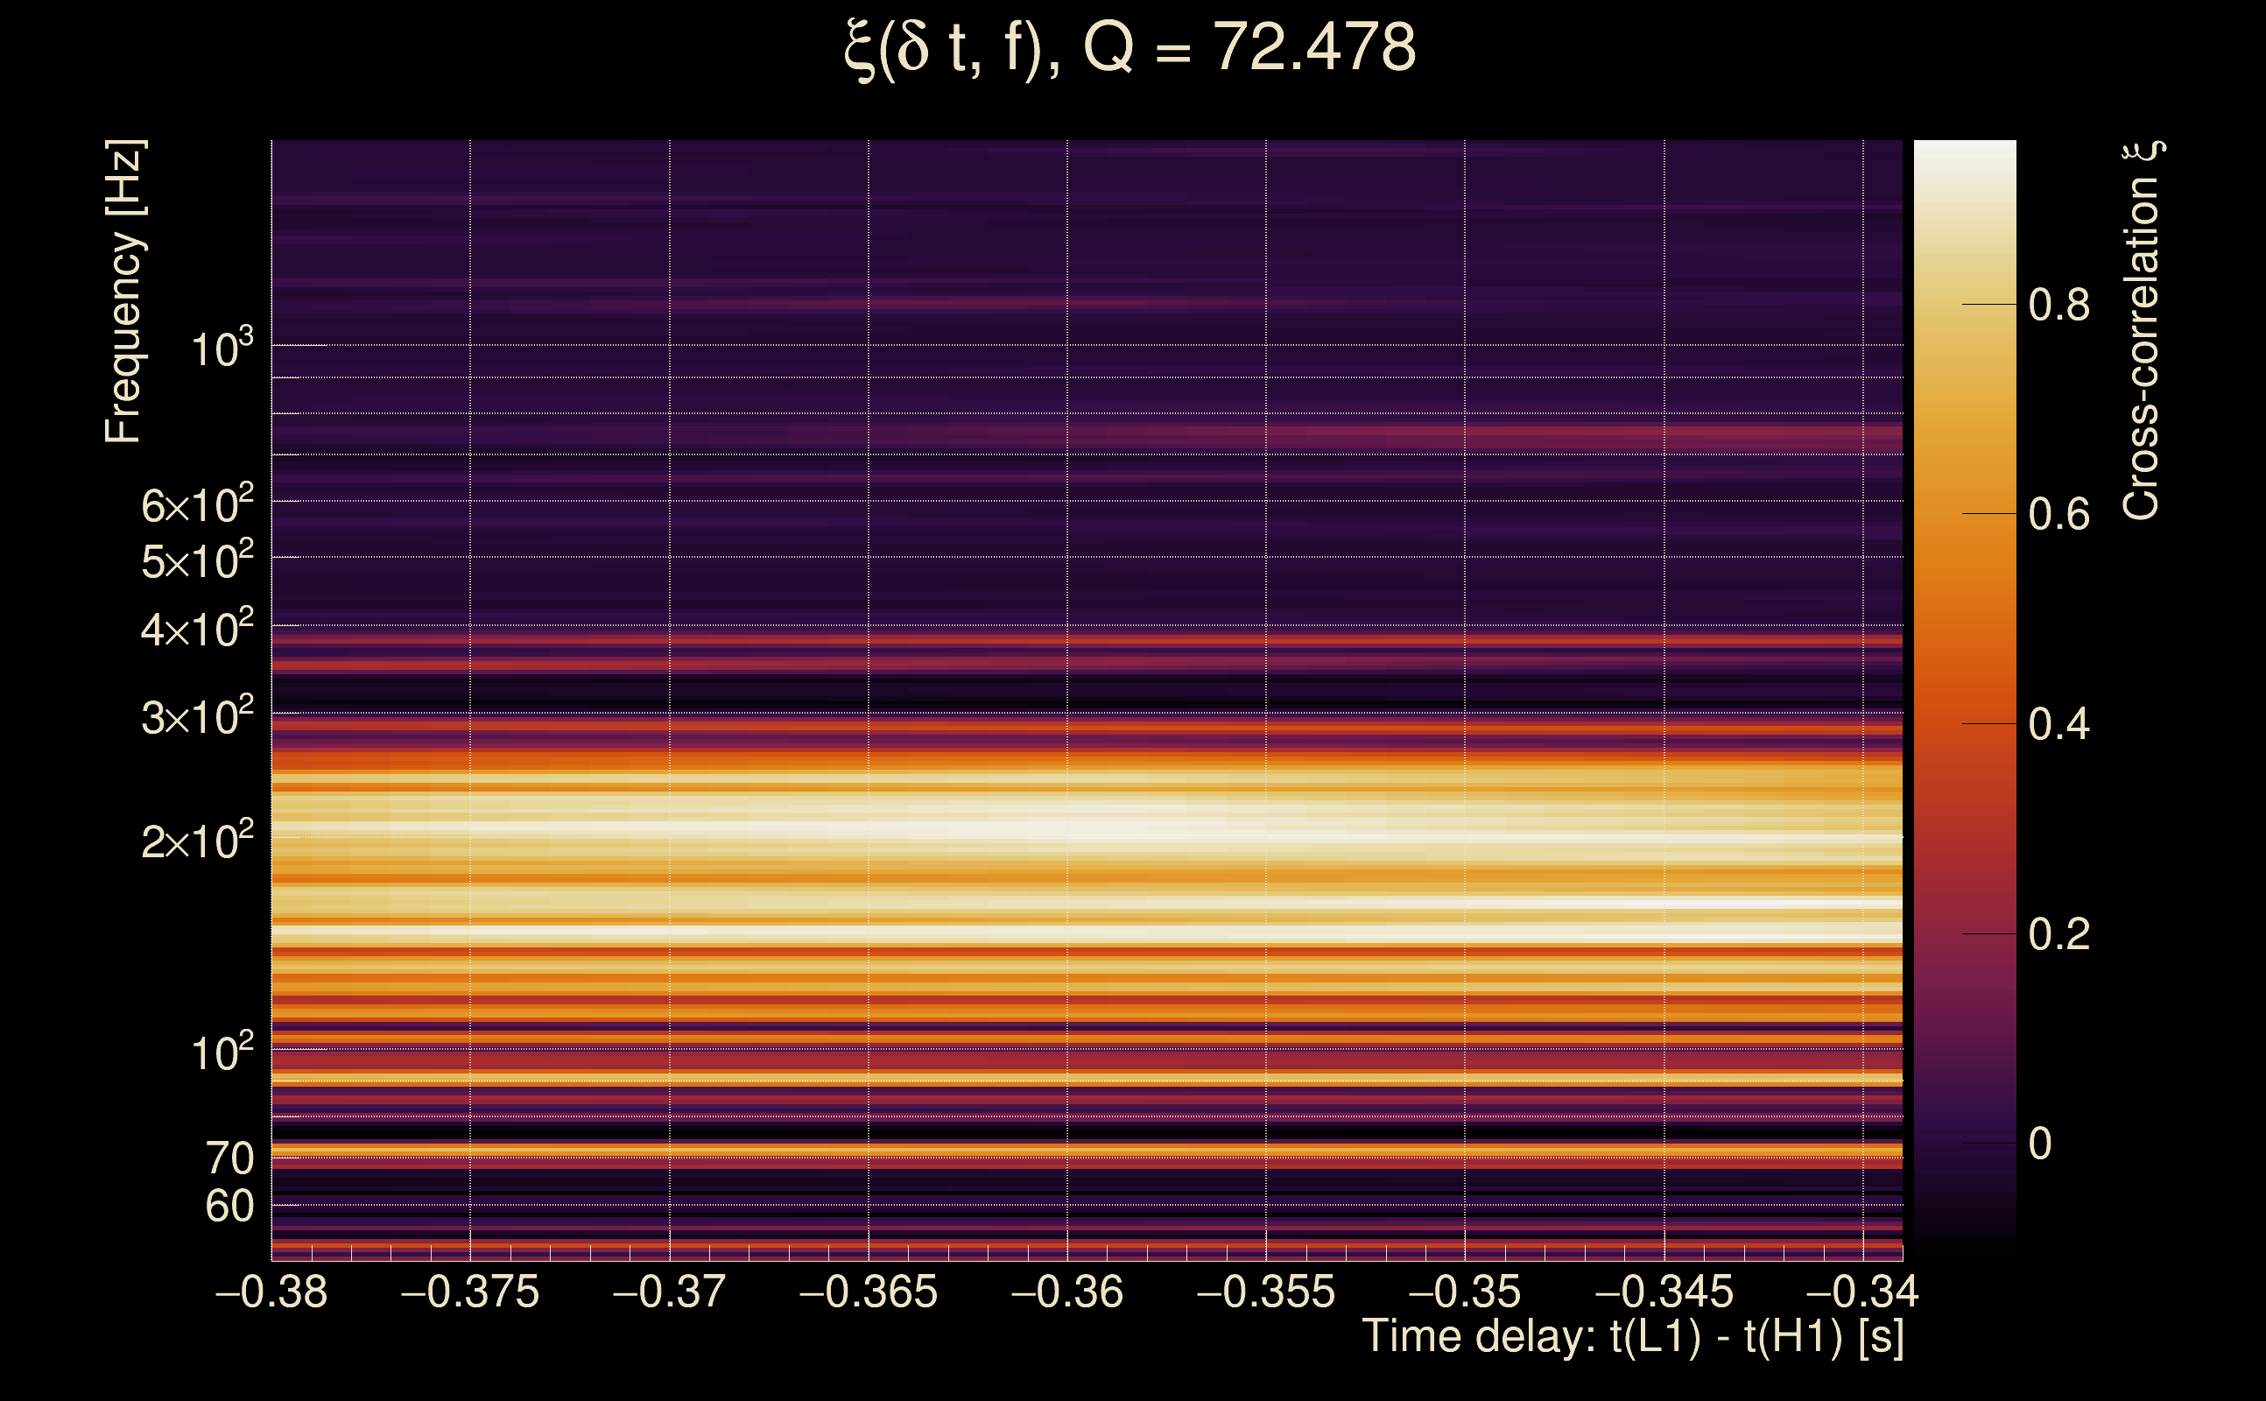Click the -0.355 time delay tick label
This screenshot has height=1401, width=2266.
pyautogui.click(x=1265, y=1292)
